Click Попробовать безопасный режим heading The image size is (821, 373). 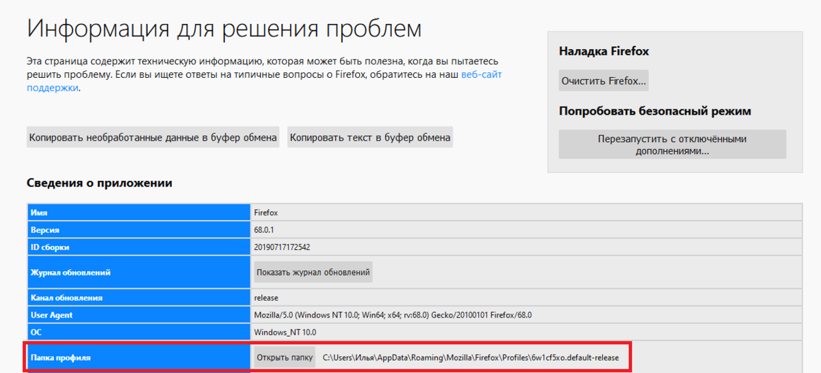click(655, 111)
